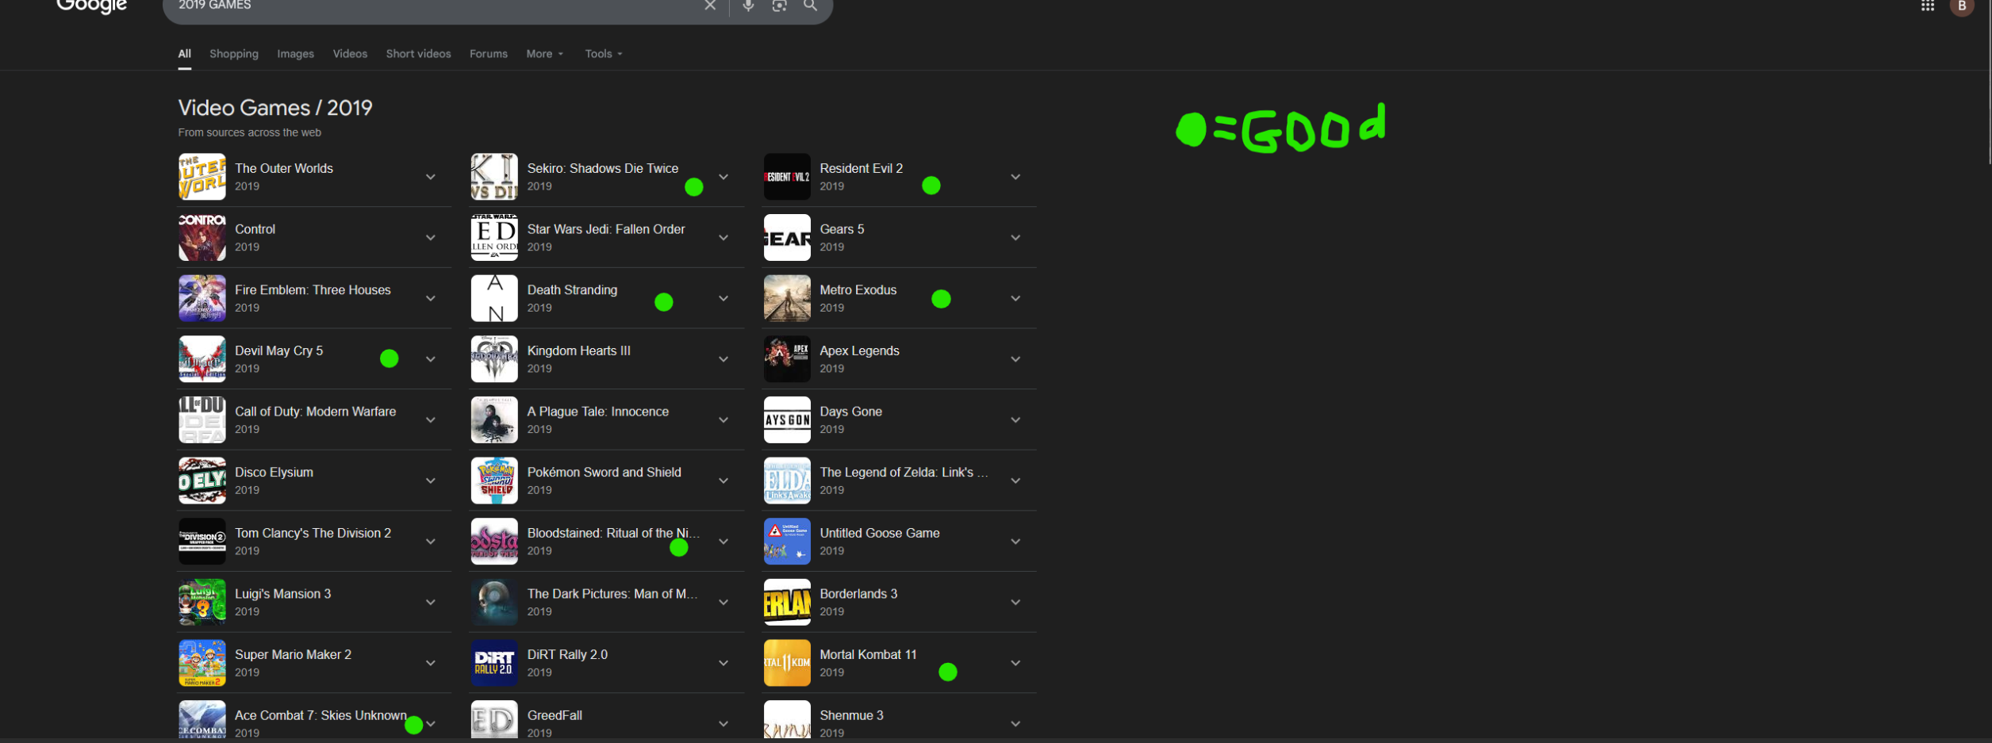
Task: Expand the Luigi's Mansion 3 entry
Action: click(431, 603)
